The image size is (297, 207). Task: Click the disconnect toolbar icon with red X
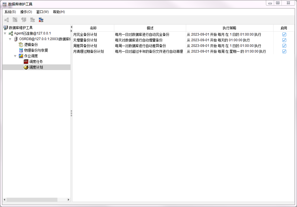41,20
